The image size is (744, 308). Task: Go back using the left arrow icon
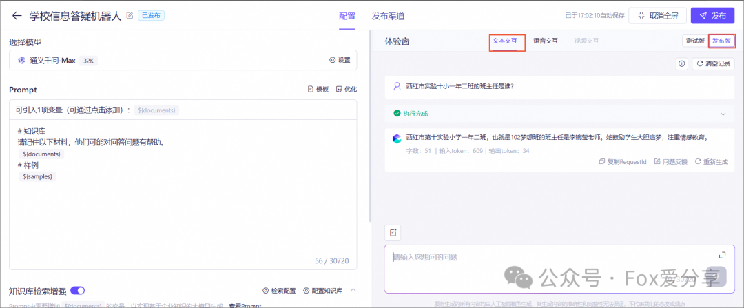[17, 16]
